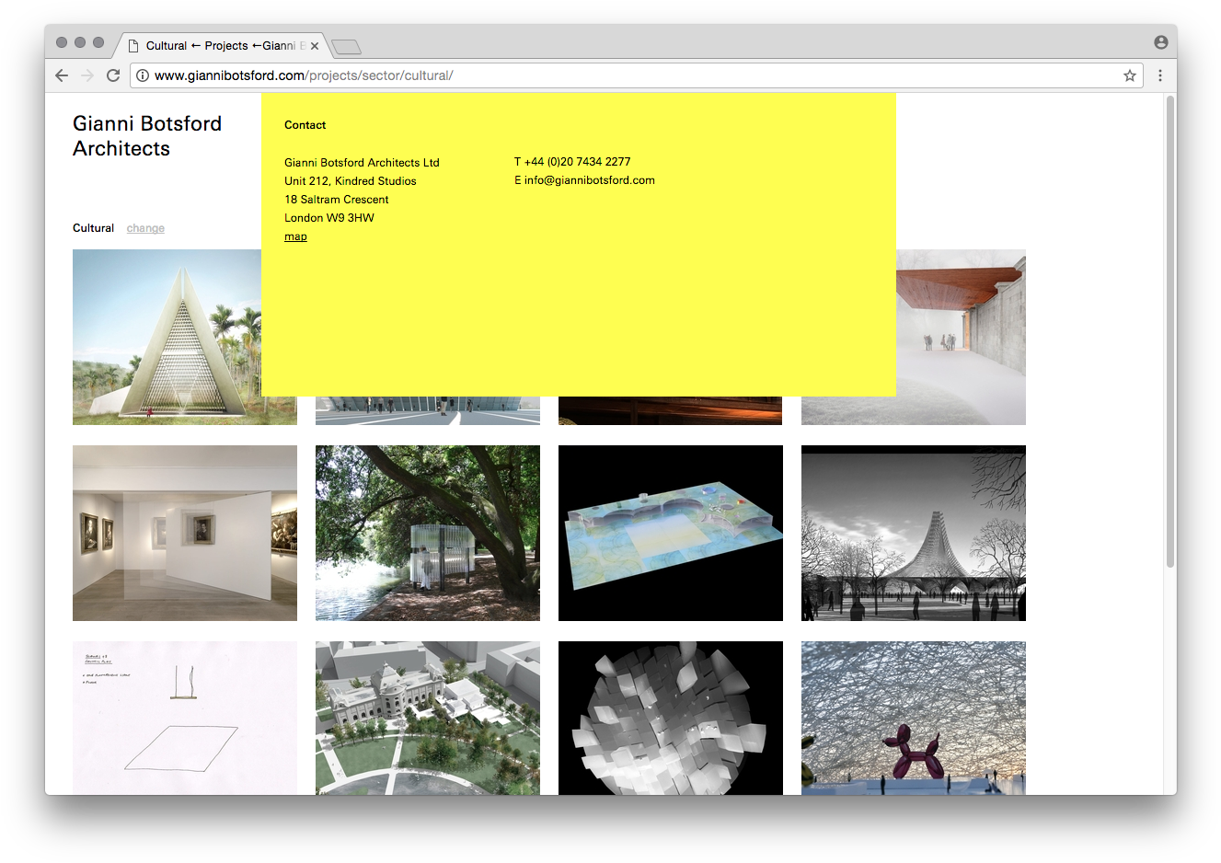View site information icon in address bar
This screenshot has width=1221, height=863.
(143, 75)
